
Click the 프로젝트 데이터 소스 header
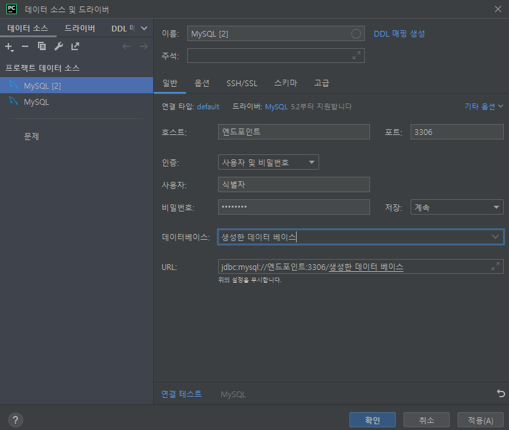click(42, 68)
